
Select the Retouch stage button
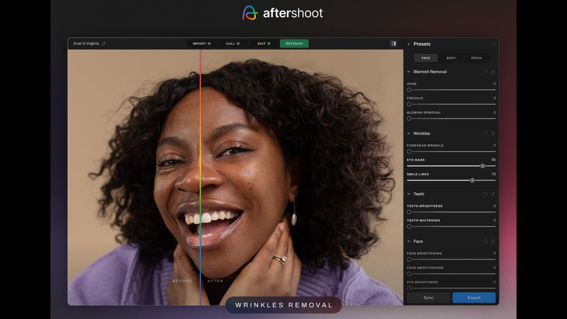pyautogui.click(x=294, y=43)
